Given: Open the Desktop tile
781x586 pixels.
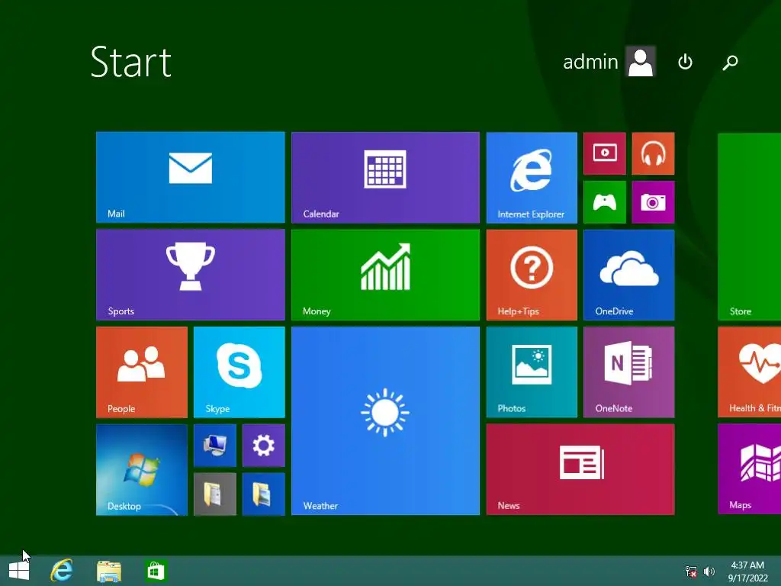Looking at the screenshot, I should [x=141, y=469].
